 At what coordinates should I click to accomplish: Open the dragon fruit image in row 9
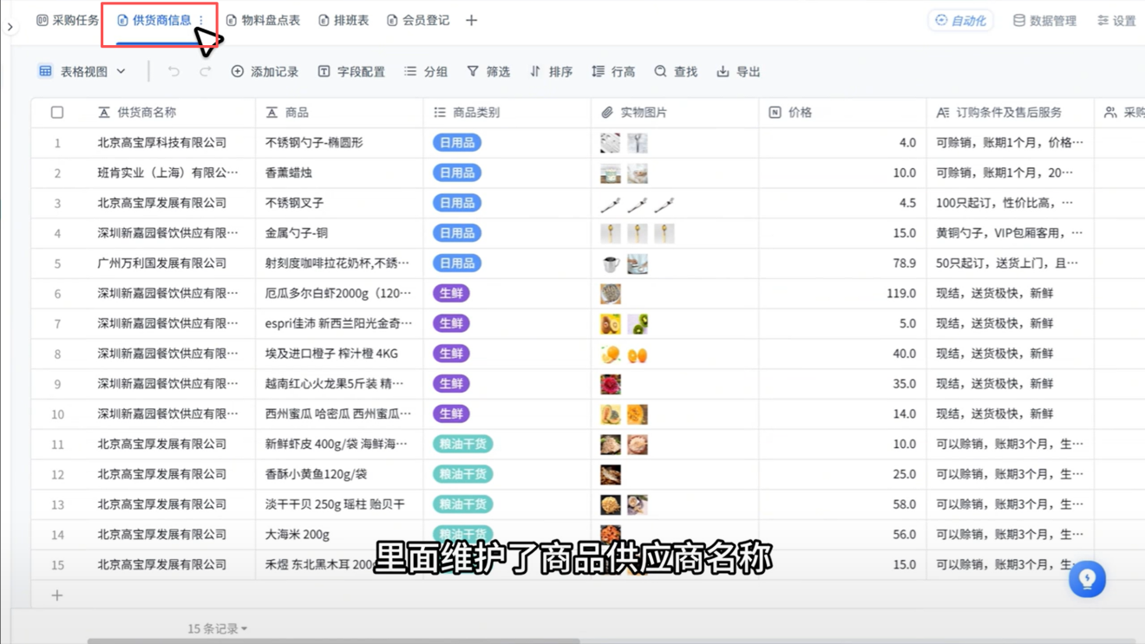tap(611, 383)
